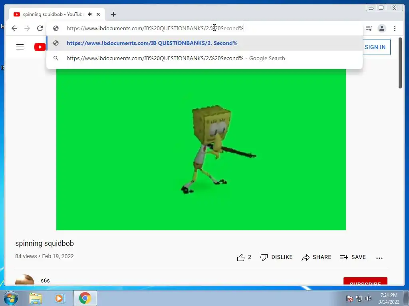Viewport: 409px width, 306px height.
Task: Open a new browser tab
Action: tap(113, 14)
